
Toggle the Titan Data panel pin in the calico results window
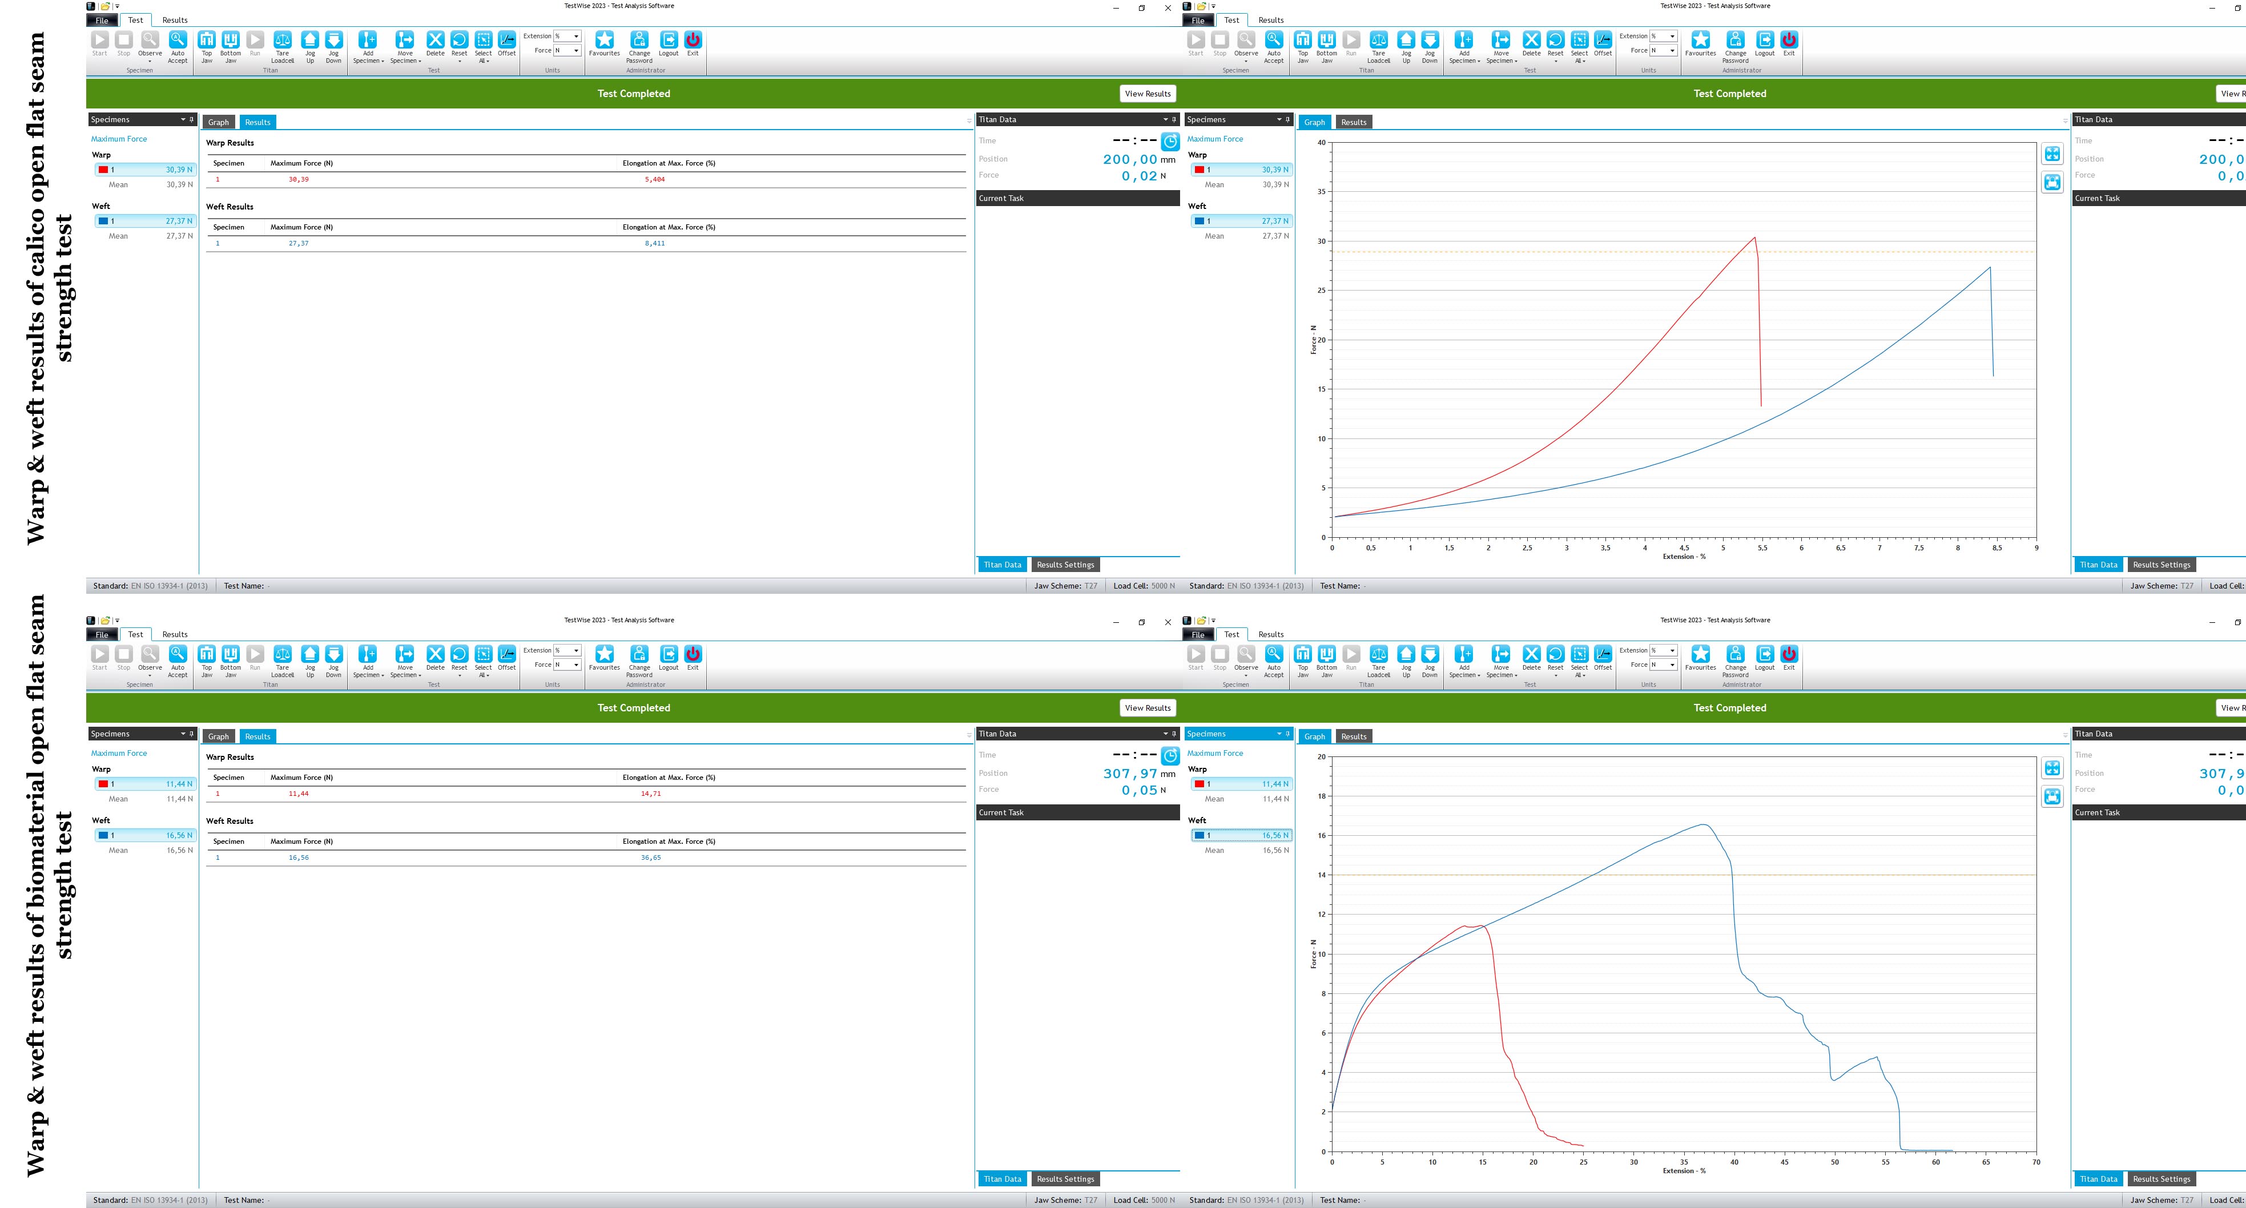click(x=1174, y=119)
